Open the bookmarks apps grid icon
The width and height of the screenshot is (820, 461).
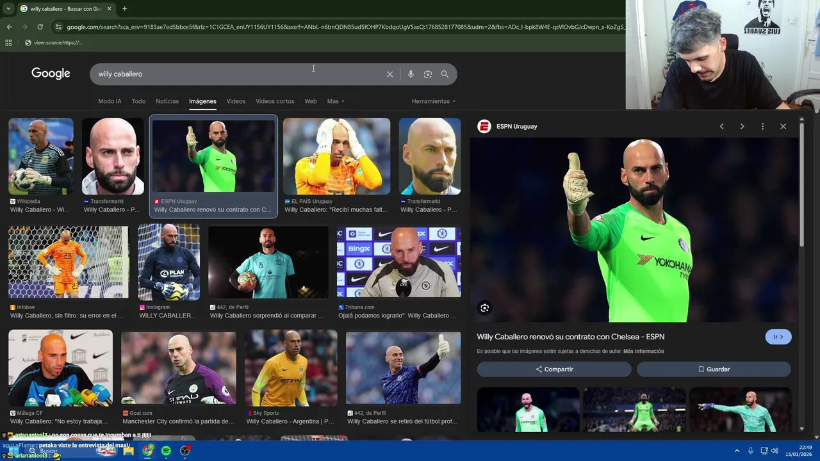[x=8, y=43]
